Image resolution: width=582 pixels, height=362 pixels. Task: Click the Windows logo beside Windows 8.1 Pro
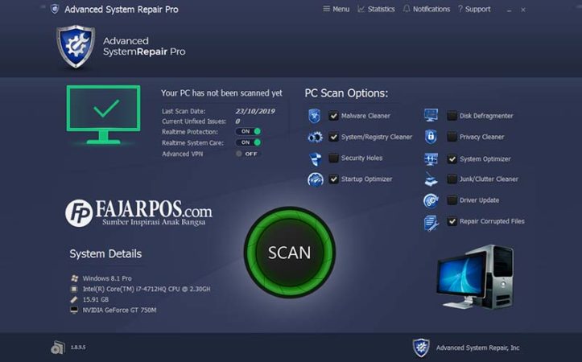pyautogui.click(x=74, y=278)
